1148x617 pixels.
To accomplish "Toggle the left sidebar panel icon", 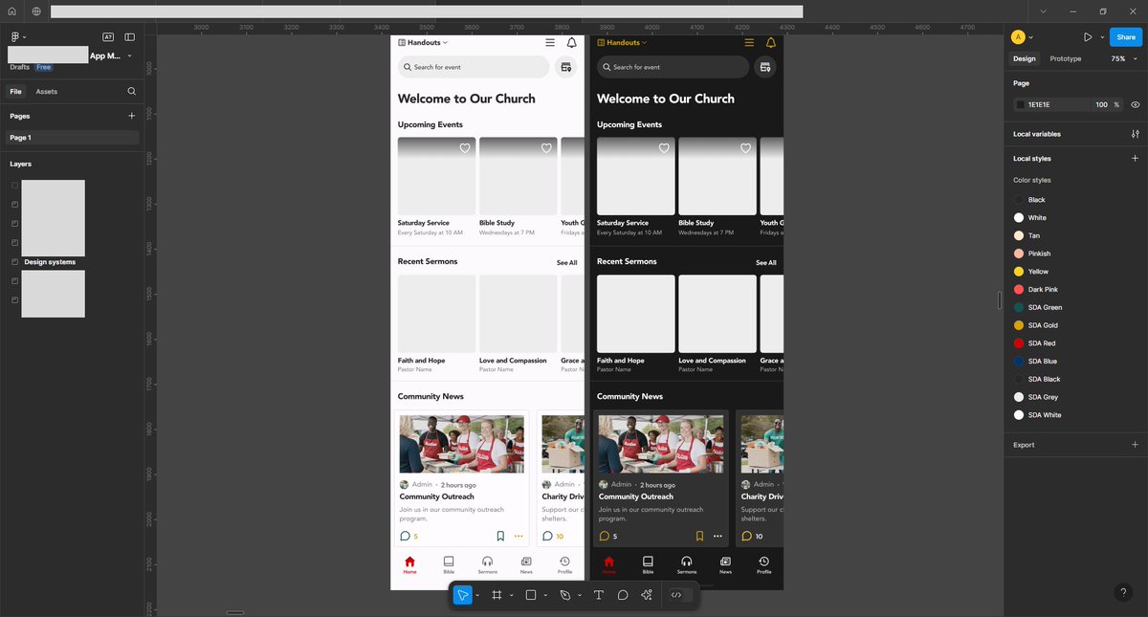I will (130, 37).
